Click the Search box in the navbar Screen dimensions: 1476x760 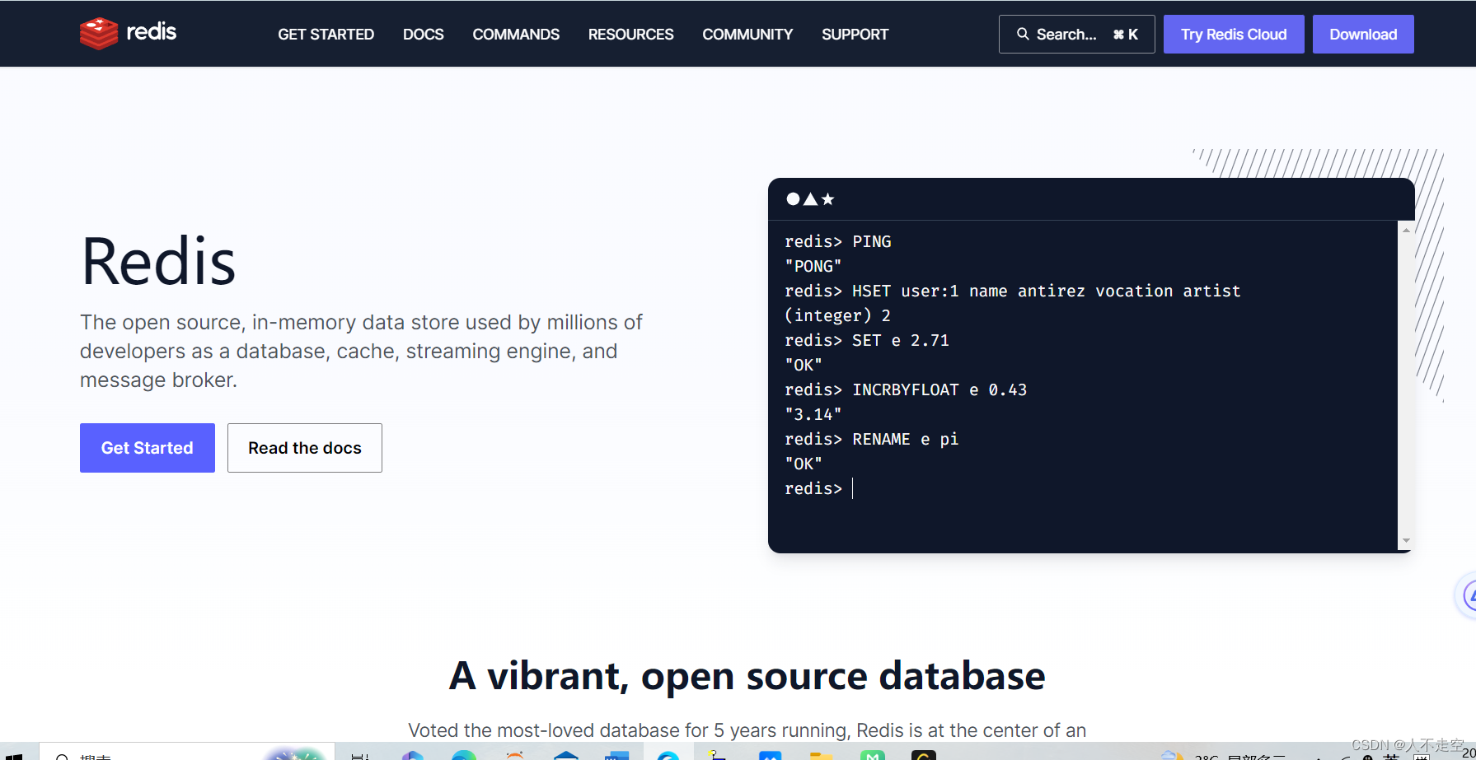point(1076,34)
